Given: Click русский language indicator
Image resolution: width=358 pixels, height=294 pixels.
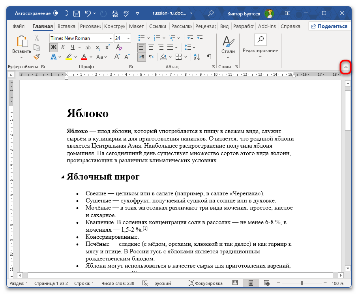Looking at the screenshot, I should pyautogui.click(x=163, y=283).
